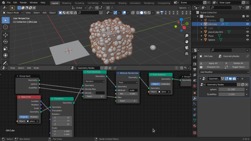
Task: Expand GN-Cube tree row in outliner
Action: (201, 24)
